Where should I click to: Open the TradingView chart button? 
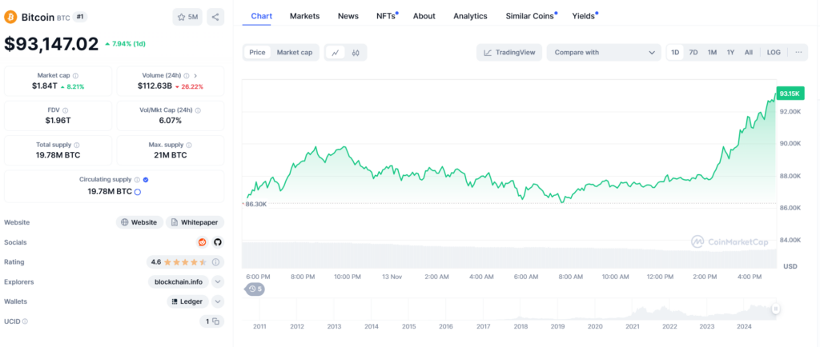509,52
